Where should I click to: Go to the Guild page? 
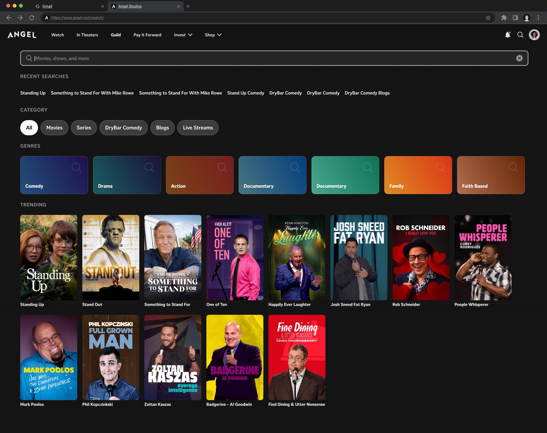click(x=116, y=35)
